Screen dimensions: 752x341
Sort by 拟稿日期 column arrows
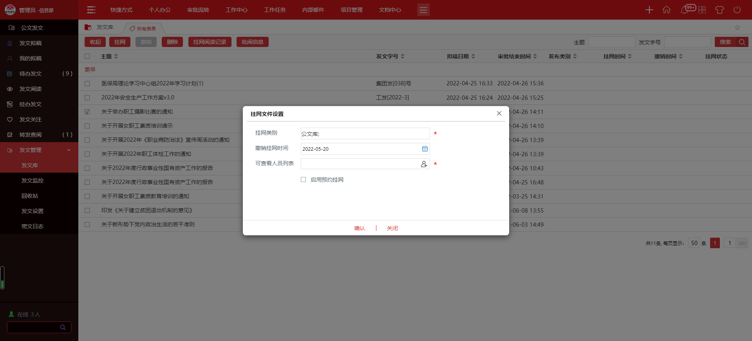pyautogui.click(x=473, y=56)
